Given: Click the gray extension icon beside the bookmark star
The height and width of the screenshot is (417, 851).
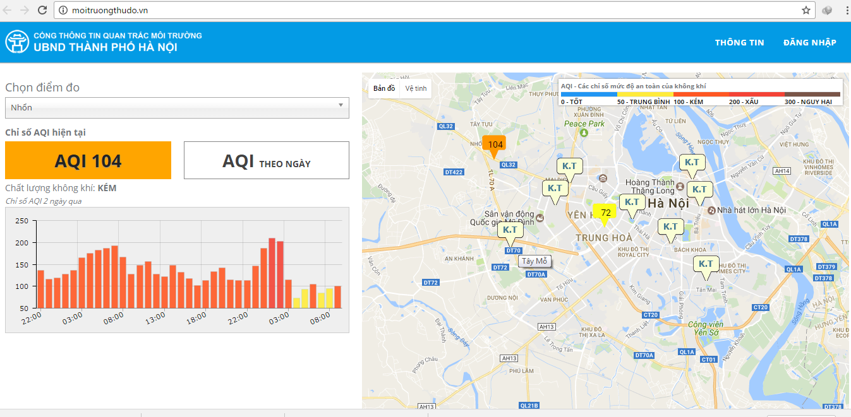Looking at the screenshot, I should tap(828, 10).
